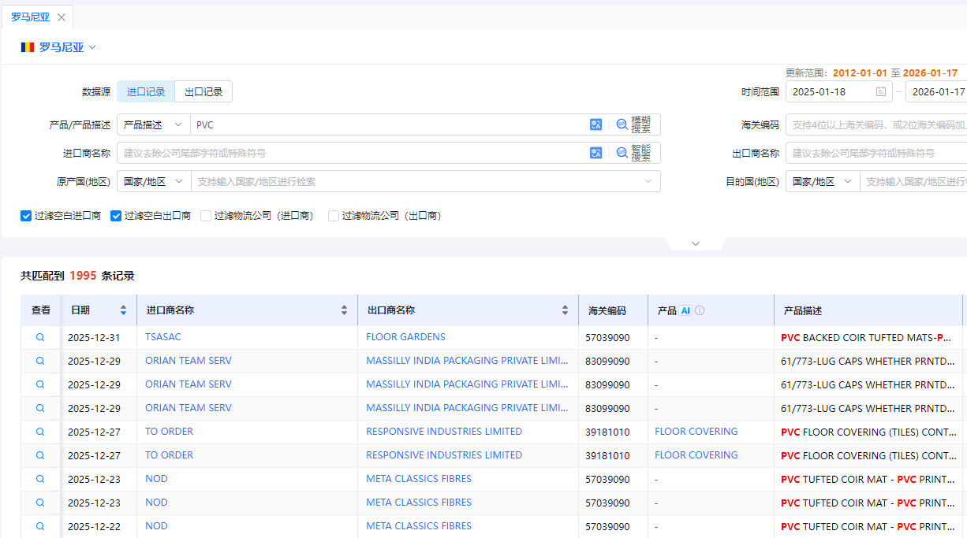The width and height of the screenshot is (967, 538).
Task: Uncheck the filter blank importers checkbox
Action: click(x=26, y=216)
